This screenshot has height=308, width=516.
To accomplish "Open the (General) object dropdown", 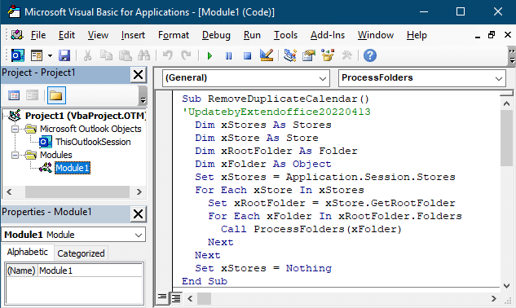I will coord(246,78).
